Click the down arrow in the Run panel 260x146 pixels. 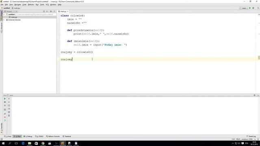9,102
